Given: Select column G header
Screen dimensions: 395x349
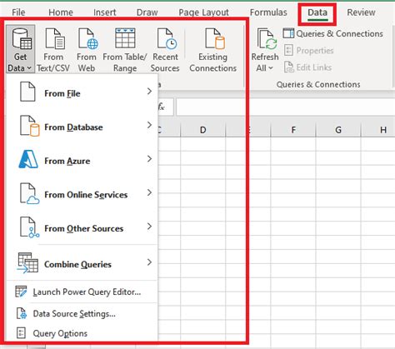Looking at the screenshot, I should pos(338,130).
